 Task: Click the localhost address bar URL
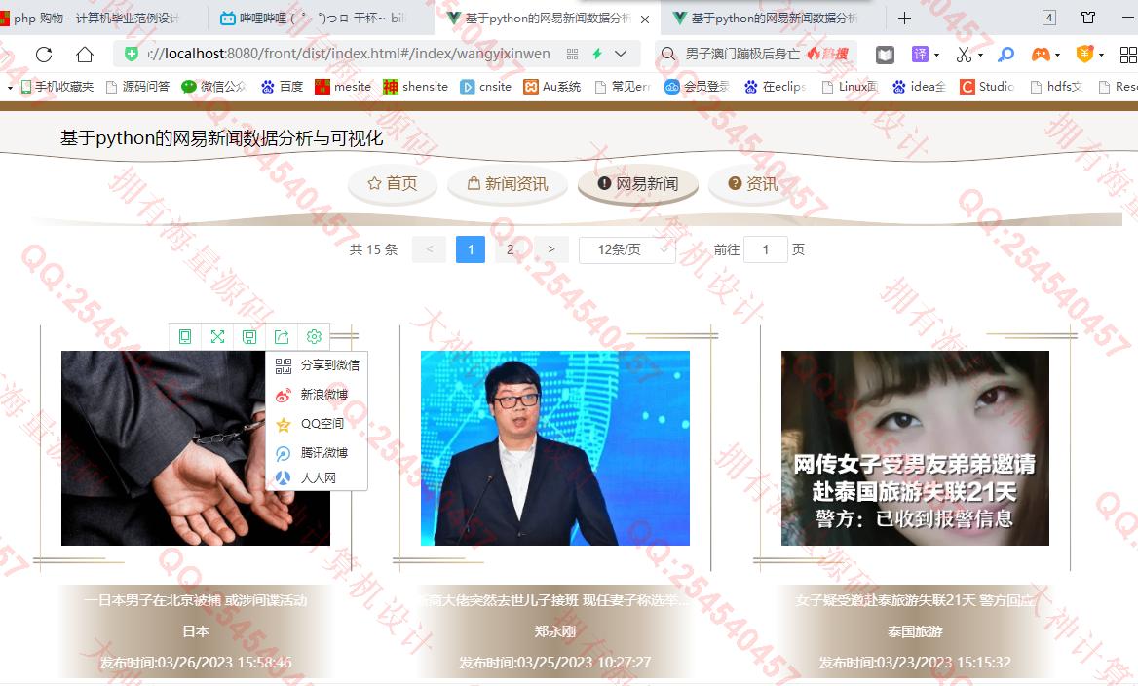click(349, 54)
